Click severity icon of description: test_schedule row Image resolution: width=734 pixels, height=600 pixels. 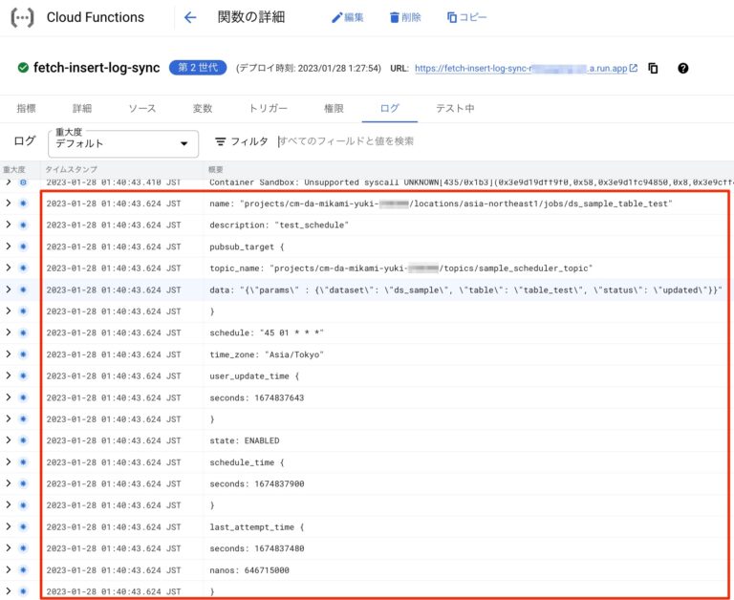(23, 225)
